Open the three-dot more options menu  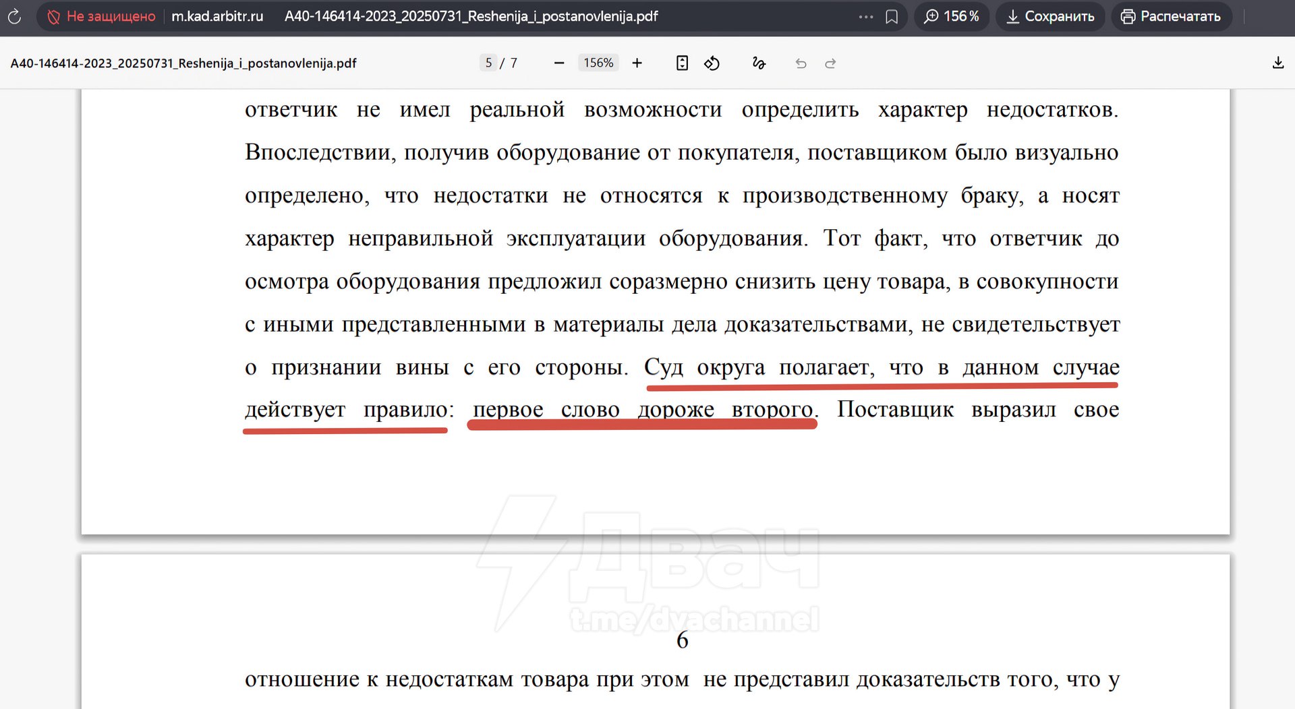(866, 17)
